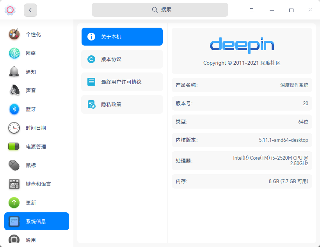This screenshot has width=320, height=247.
Task: Open End User License Agreement (最终用户许可协议)
Action: [122, 82]
